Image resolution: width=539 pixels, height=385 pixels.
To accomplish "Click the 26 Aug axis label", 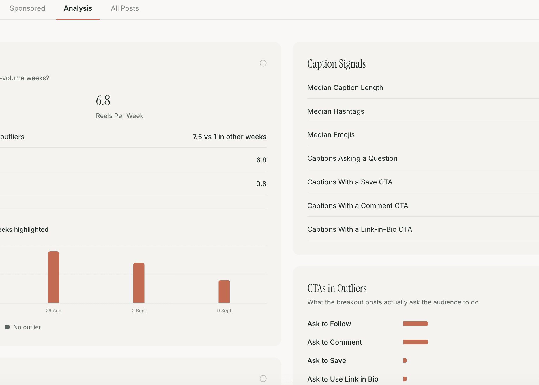I will click(54, 311).
